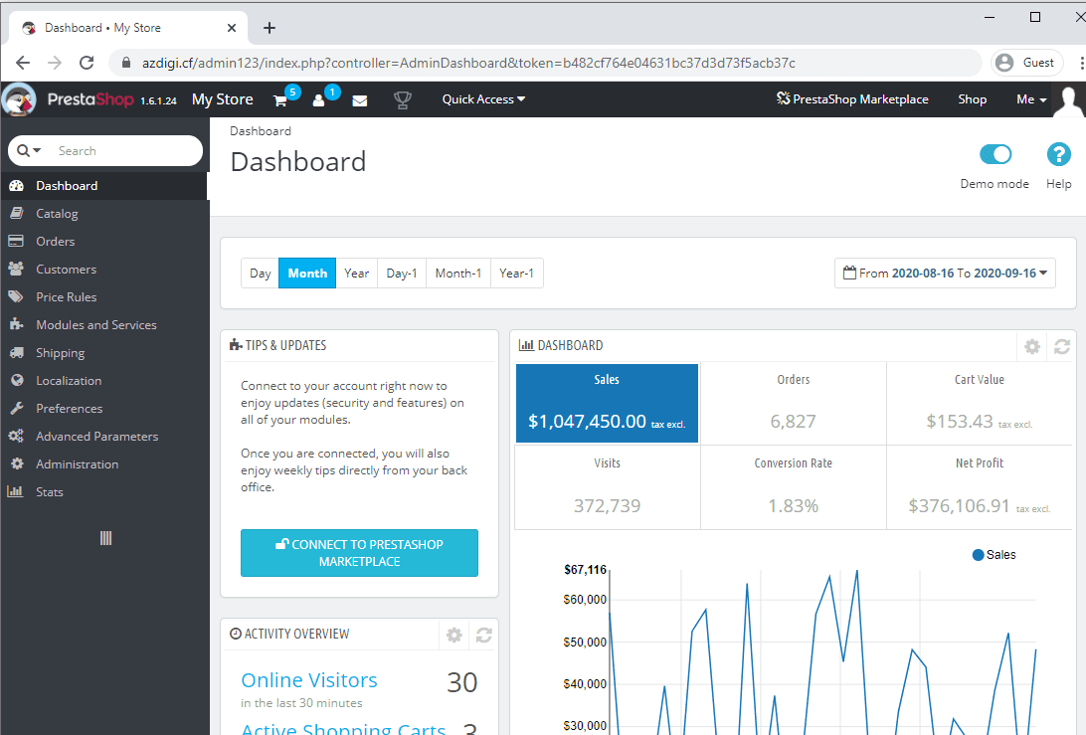The image size is (1086, 735).
Task: Open the Help question mark icon
Action: (1058, 155)
